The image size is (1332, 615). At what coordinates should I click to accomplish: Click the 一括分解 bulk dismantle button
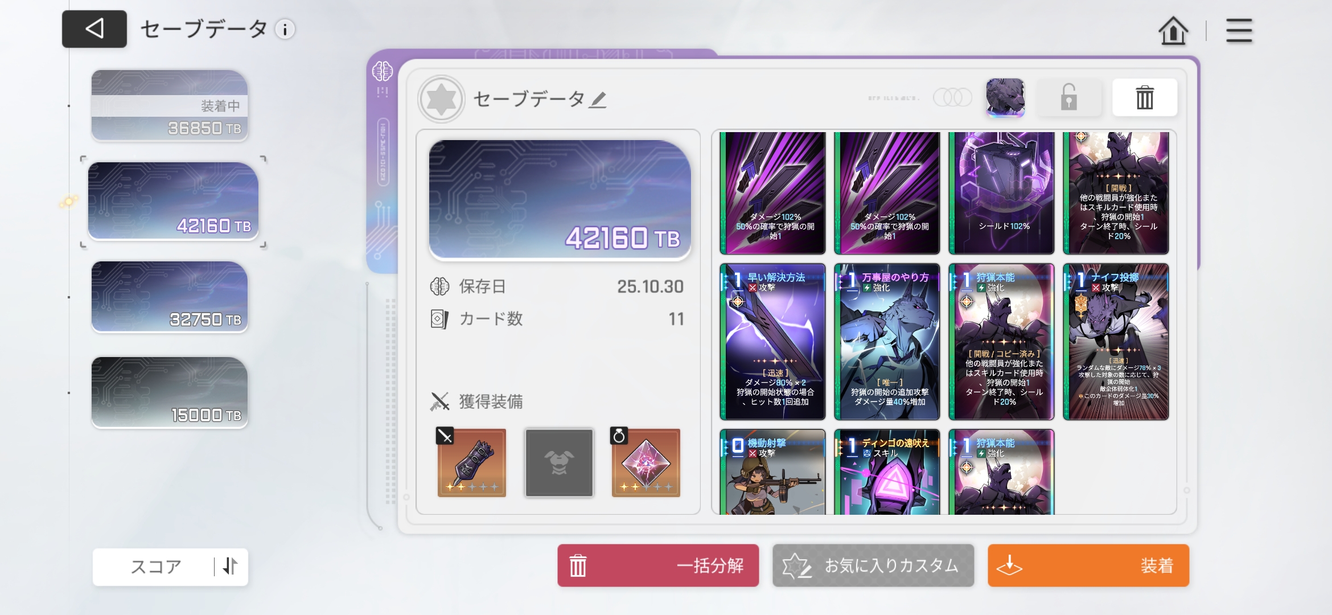pos(658,565)
